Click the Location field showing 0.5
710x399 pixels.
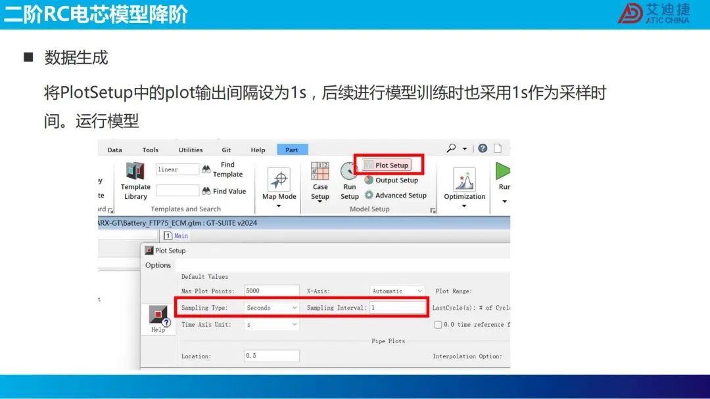click(x=272, y=356)
